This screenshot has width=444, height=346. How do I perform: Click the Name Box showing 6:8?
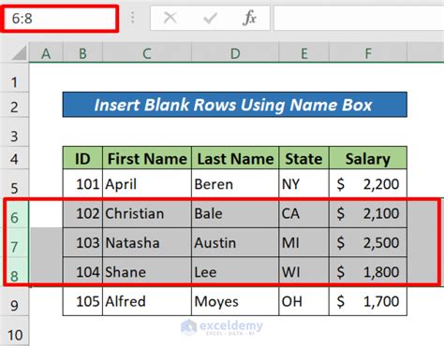coord(61,19)
